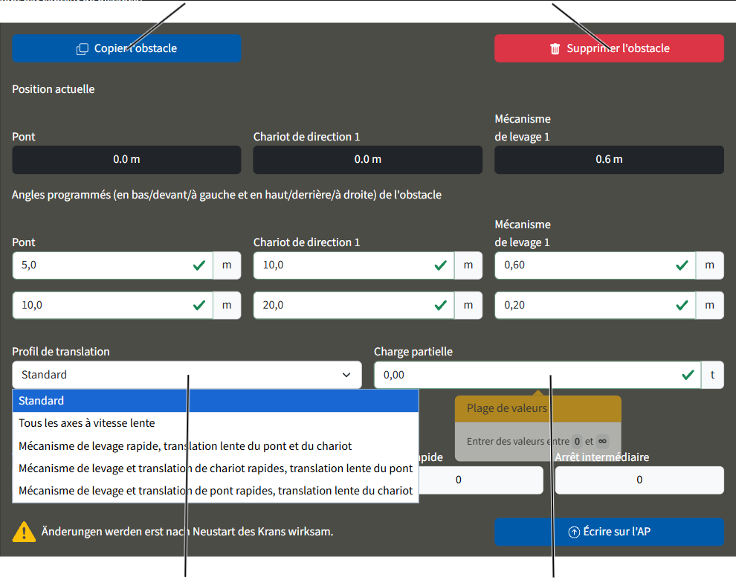Click the green checkmark in Chariot 20,0 field
The width and height of the screenshot is (736, 580).
click(x=441, y=306)
